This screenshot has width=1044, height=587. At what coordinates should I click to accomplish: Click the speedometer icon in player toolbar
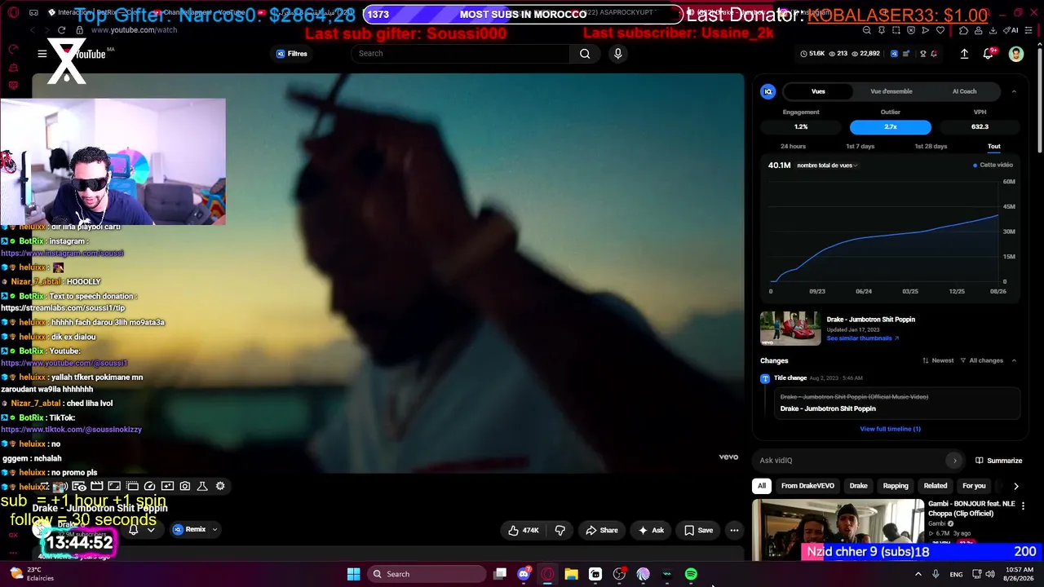click(x=149, y=486)
